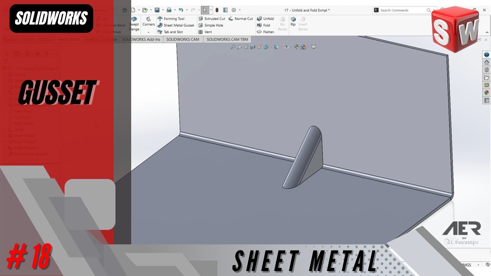Screen dimensions: 491x276
Task: Switch to SOLIDWORKS Add-Ins tab
Action: (140, 39)
